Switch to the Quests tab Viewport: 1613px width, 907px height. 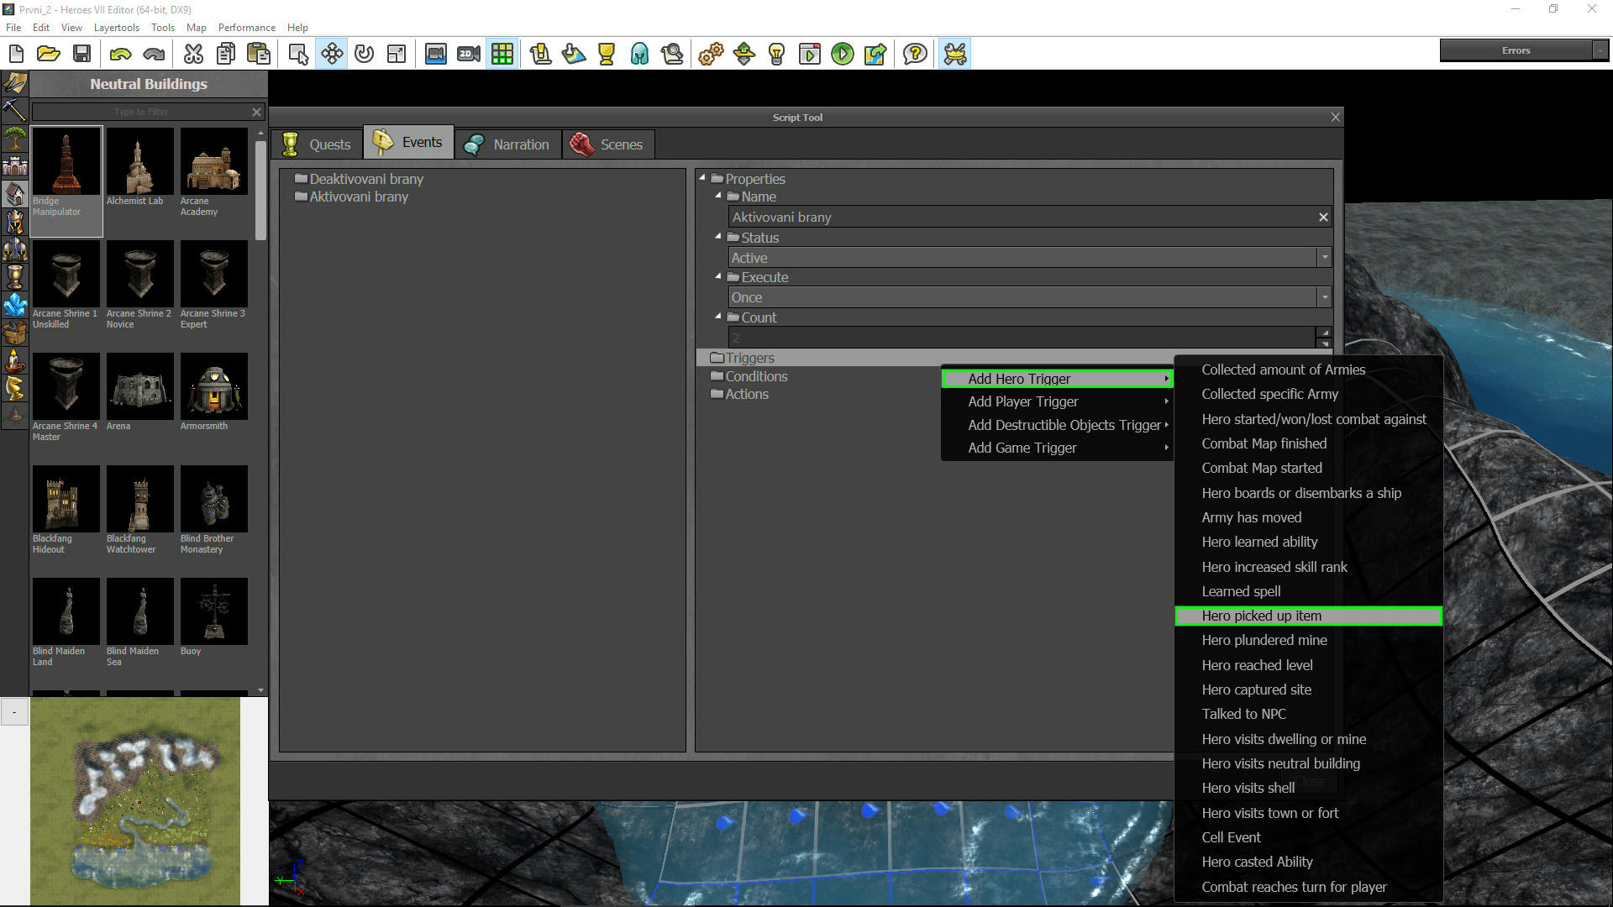click(317, 144)
